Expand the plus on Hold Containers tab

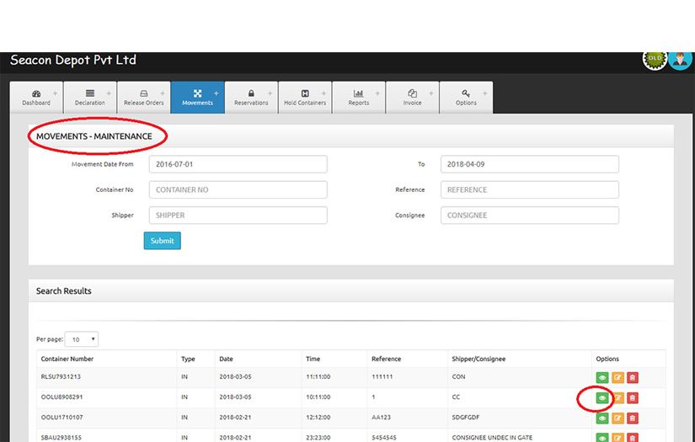[x=323, y=93]
